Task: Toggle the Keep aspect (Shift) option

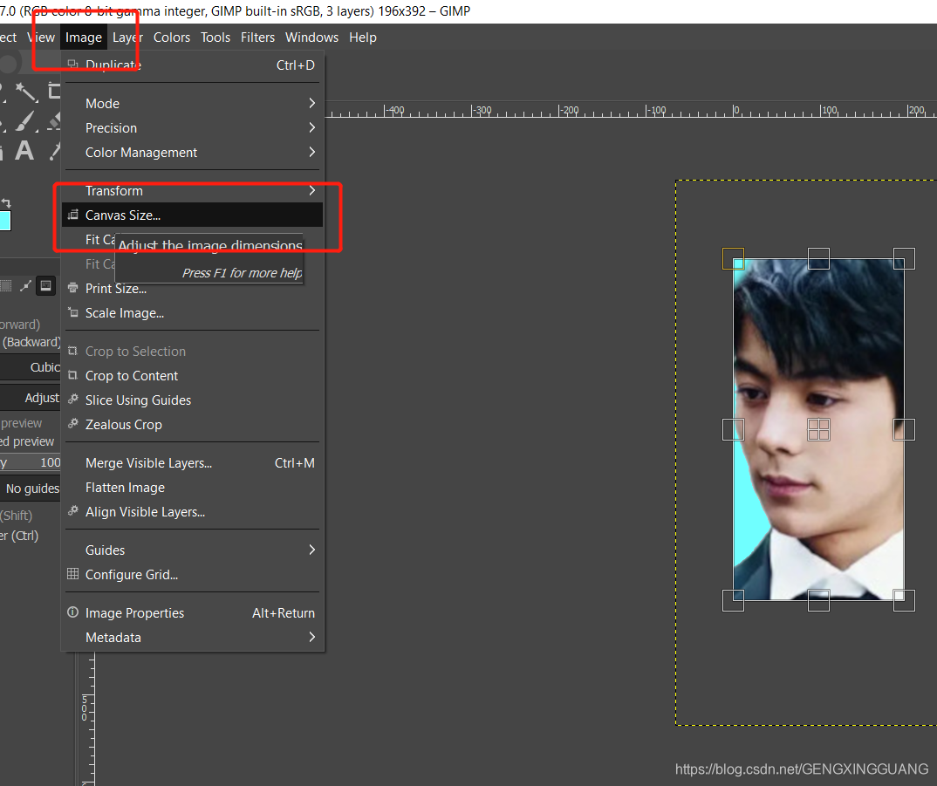Action: point(17,516)
